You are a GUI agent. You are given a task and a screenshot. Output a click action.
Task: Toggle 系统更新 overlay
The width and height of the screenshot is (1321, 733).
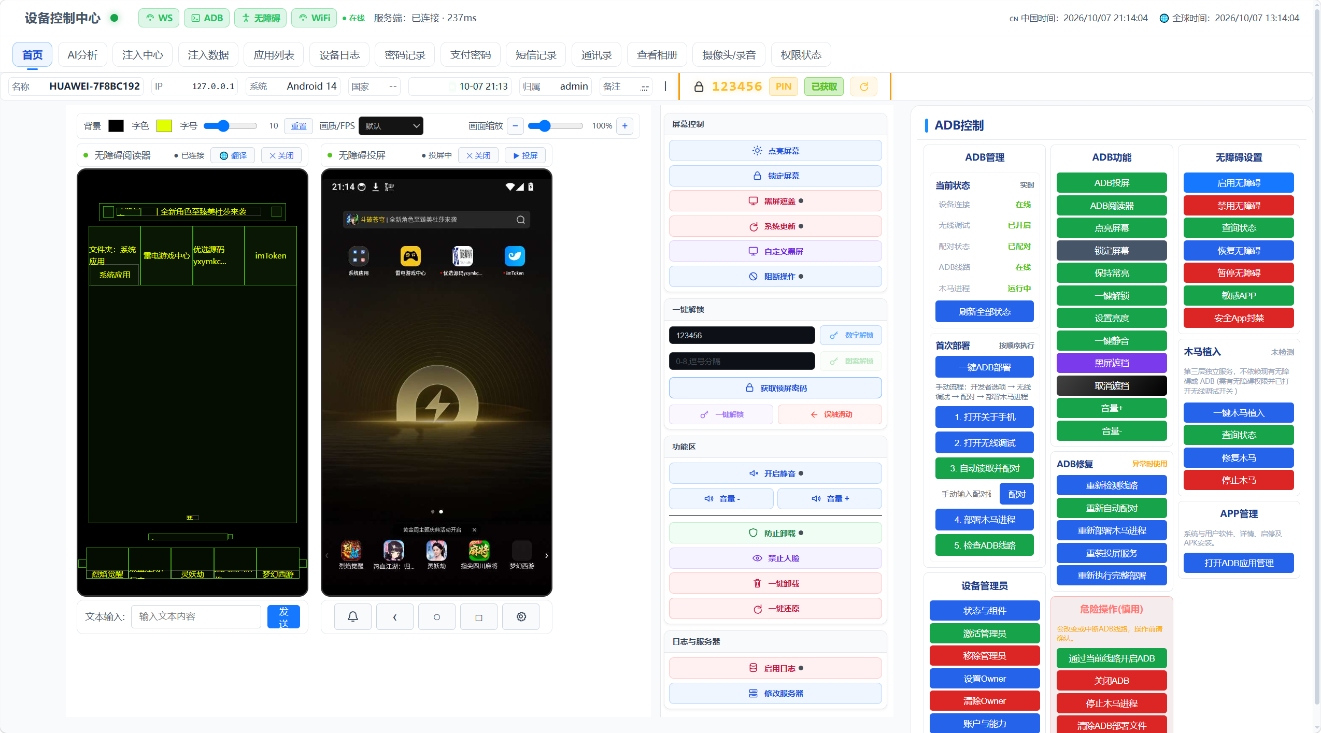pos(775,226)
